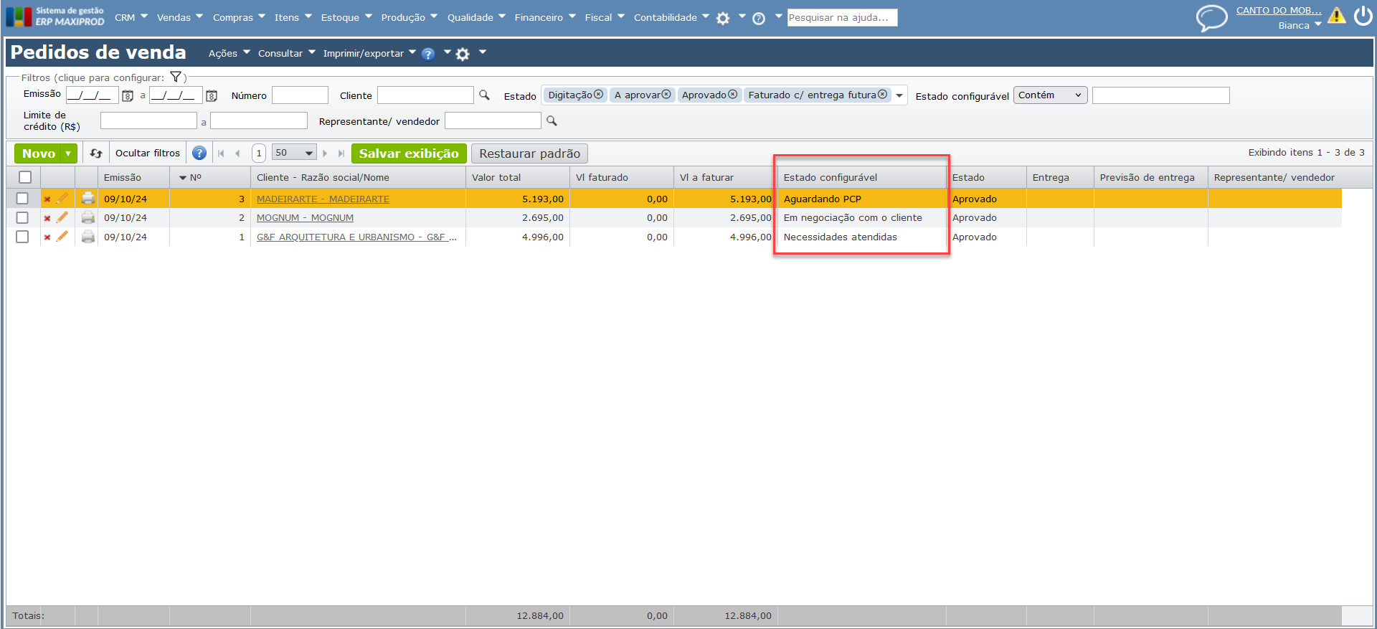Open the MOGNUM - MOGNUM client link
This screenshot has width=1377, height=629.
point(305,217)
